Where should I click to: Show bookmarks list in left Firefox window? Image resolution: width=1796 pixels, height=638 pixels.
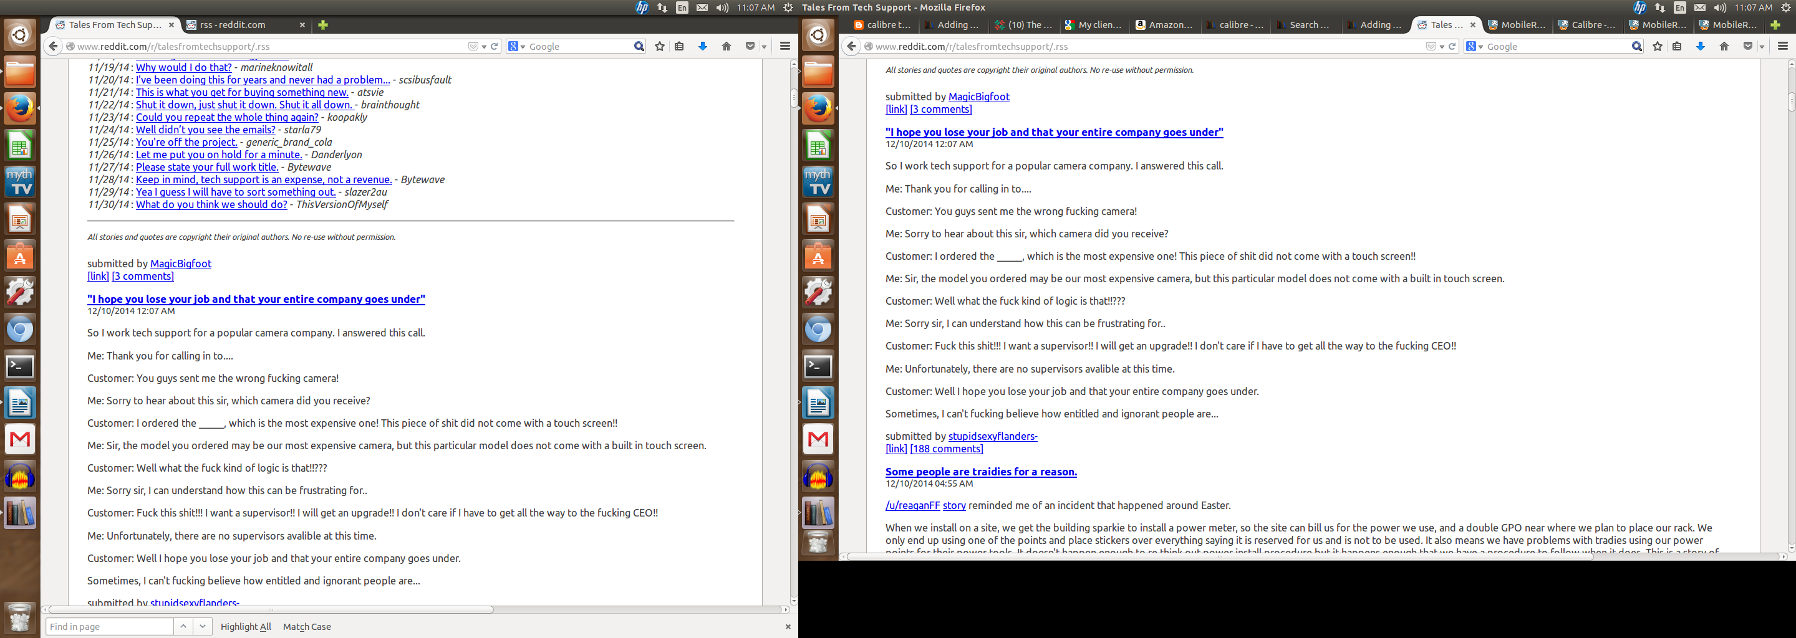[x=679, y=46]
